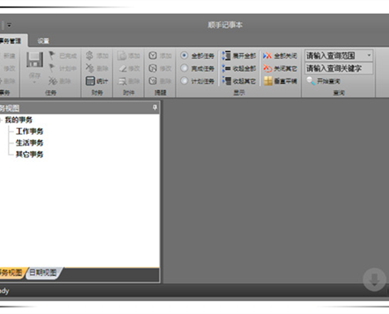Screen dimensions: 389x314
Task: Click the 提醒 group label
Action: (x=160, y=93)
